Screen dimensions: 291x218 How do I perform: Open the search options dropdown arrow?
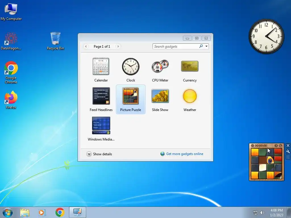tap(206, 46)
